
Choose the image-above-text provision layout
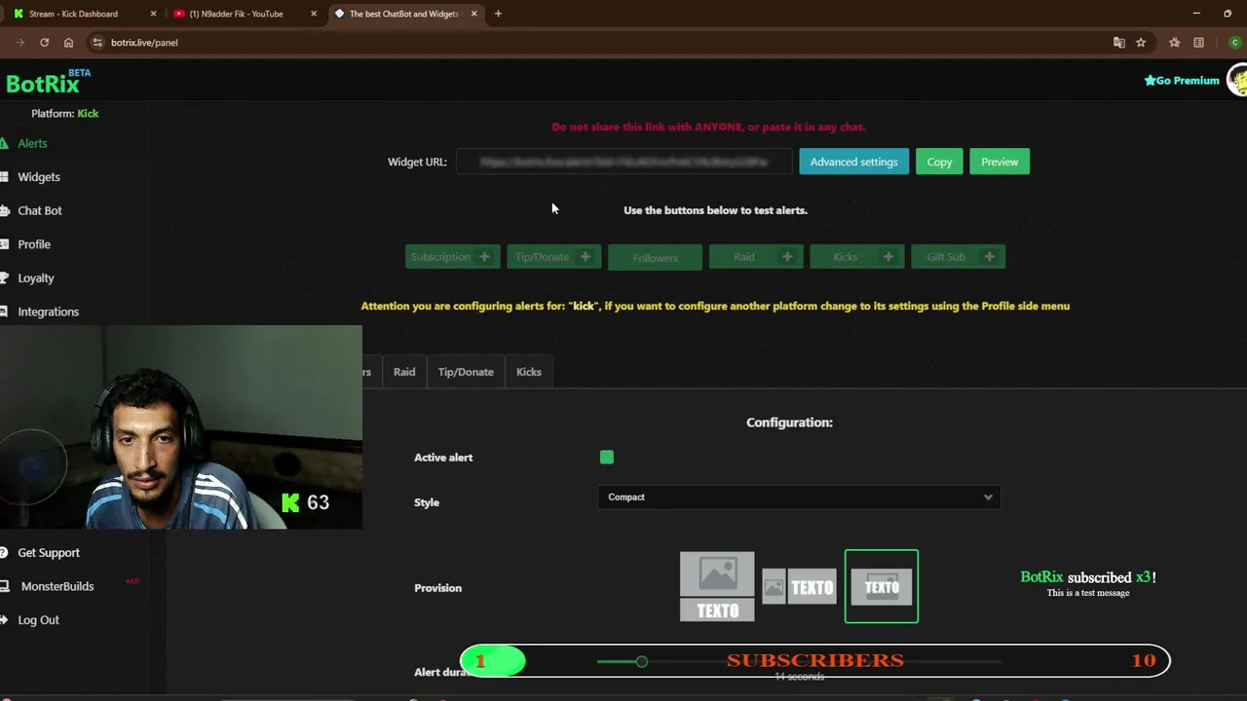[x=717, y=587]
